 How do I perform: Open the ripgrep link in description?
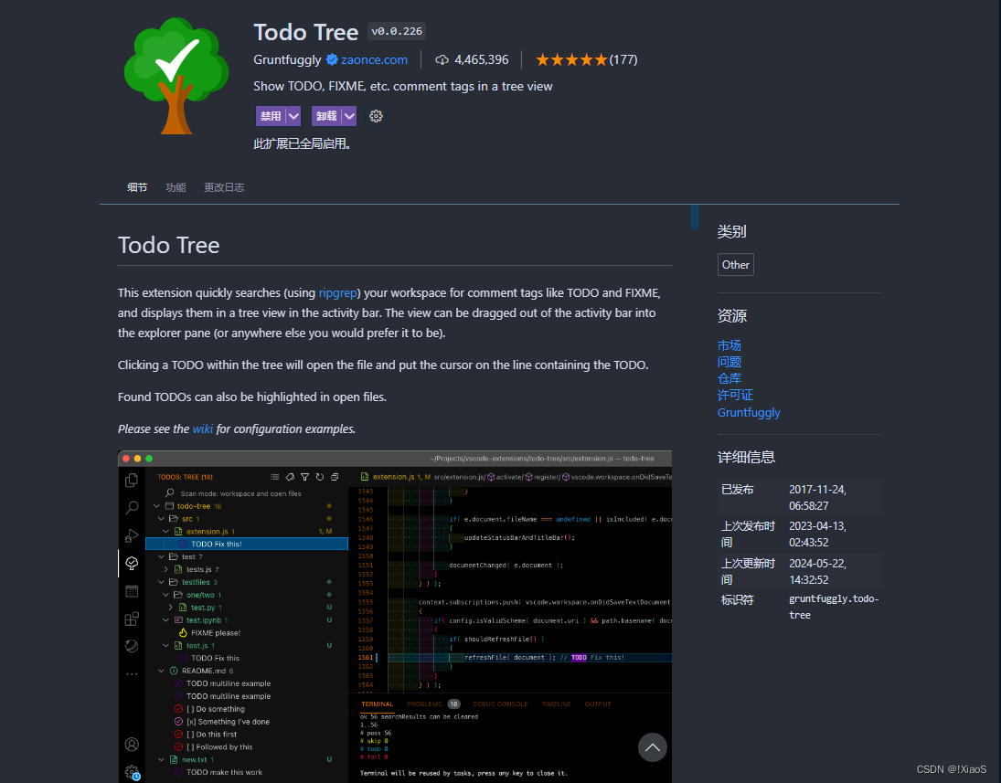click(x=337, y=293)
